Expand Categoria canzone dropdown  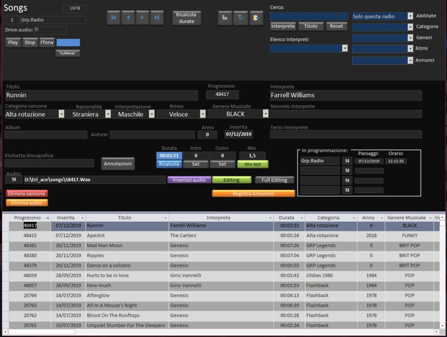[x=62, y=114]
